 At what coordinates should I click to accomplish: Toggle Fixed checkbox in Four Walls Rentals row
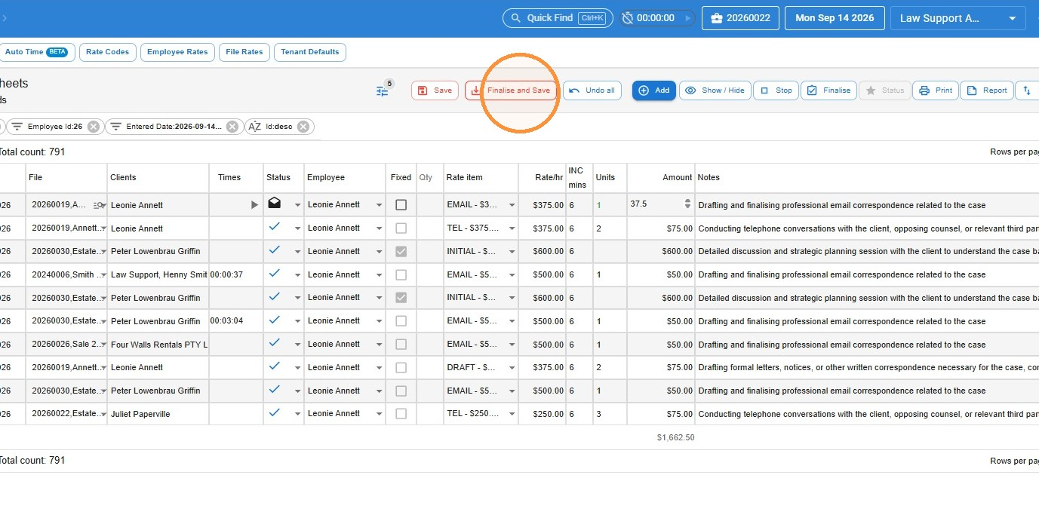click(401, 345)
